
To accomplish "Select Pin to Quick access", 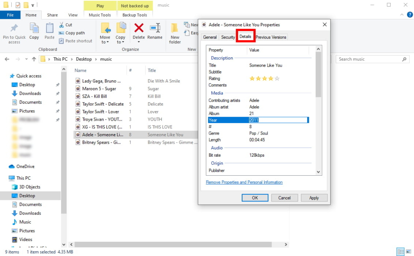I will coord(14,32).
